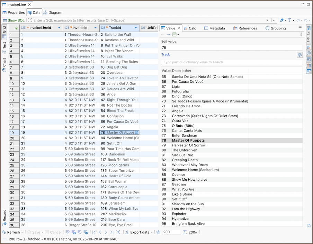Screen dimensions: 313x244
Task: Click the custom filter funnel icon
Action: pyautogui.click(x=289, y=20)
